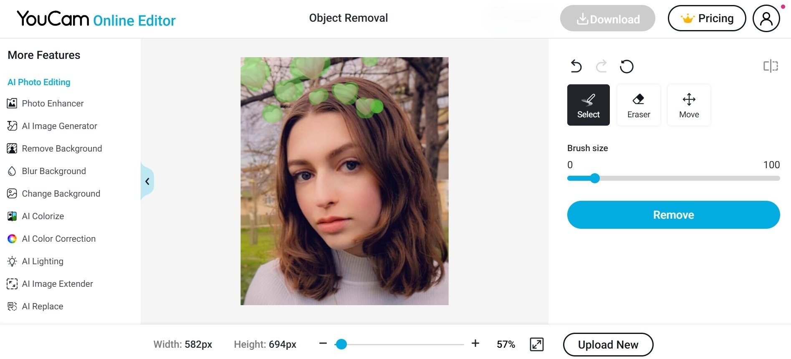This screenshot has width=791, height=359.
Task: Click the blue Remove button
Action: click(673, 215)
